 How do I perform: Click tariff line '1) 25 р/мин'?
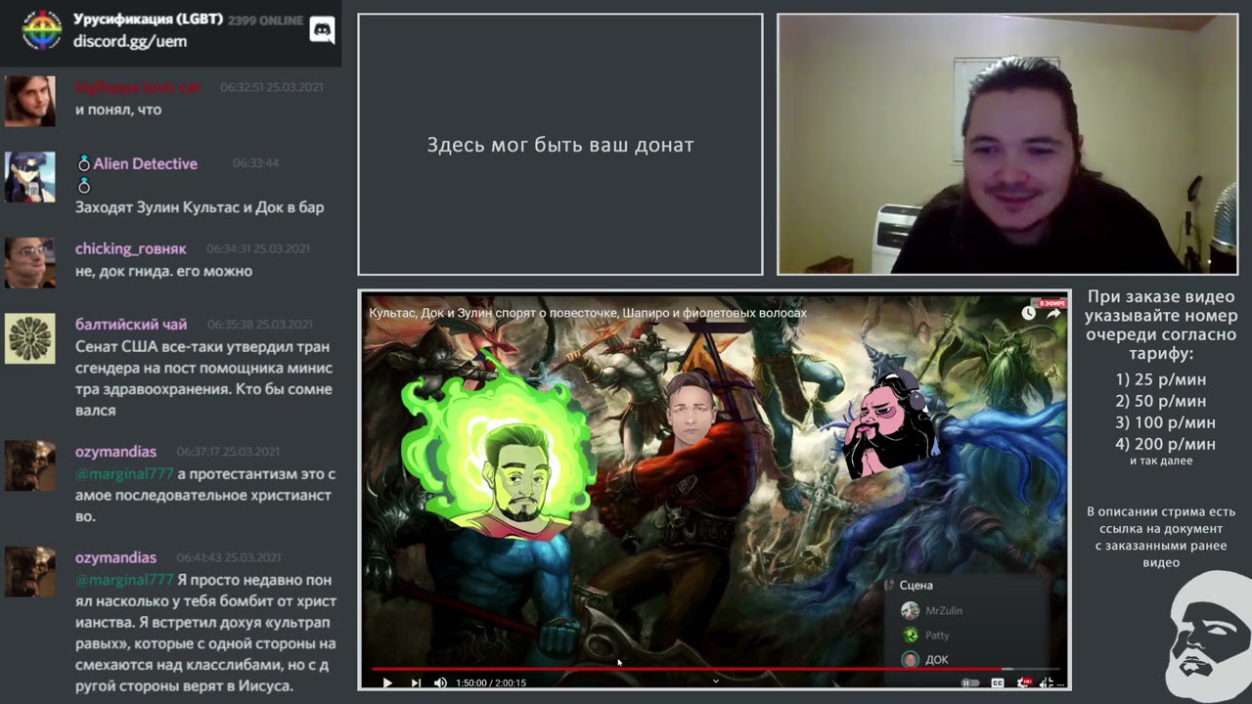pos(1161,379)
